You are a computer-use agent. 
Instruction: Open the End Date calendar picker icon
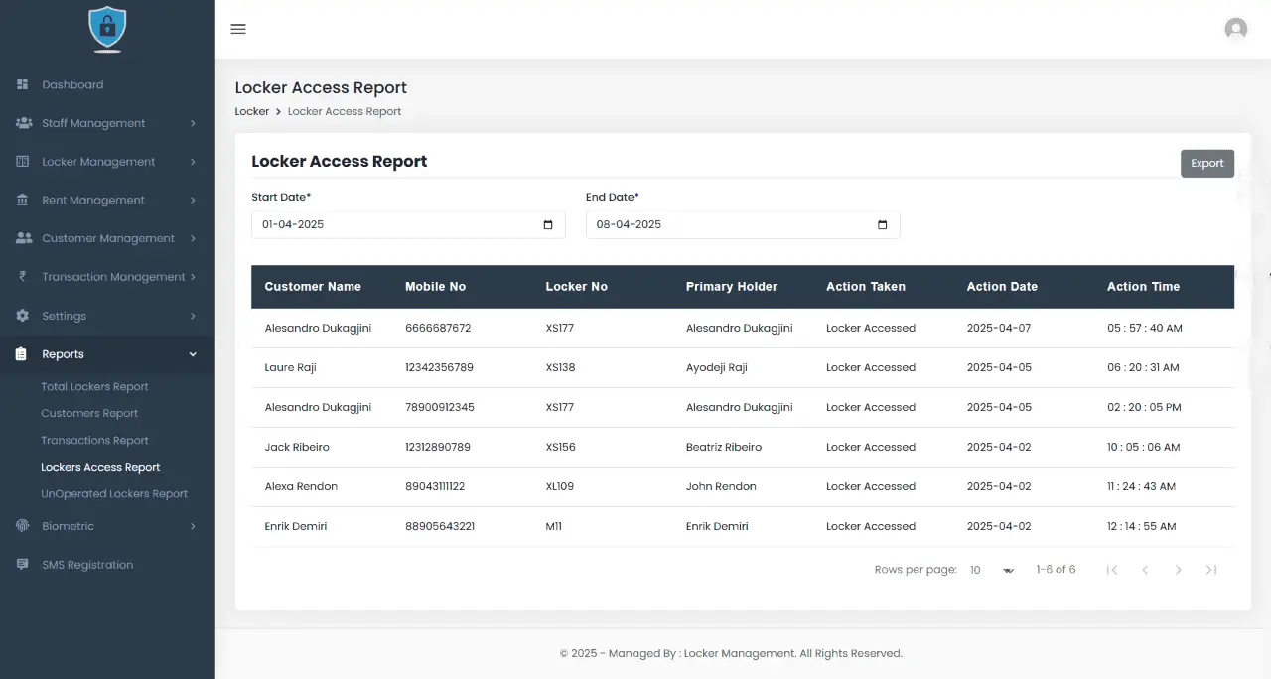click(883, 225)
